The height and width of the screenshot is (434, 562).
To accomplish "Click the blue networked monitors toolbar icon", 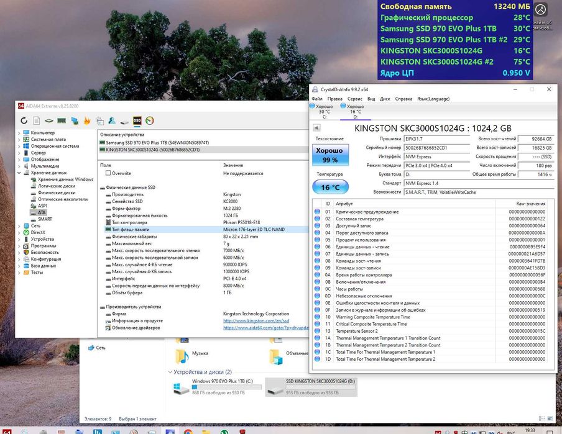I will tap(75, 121).
